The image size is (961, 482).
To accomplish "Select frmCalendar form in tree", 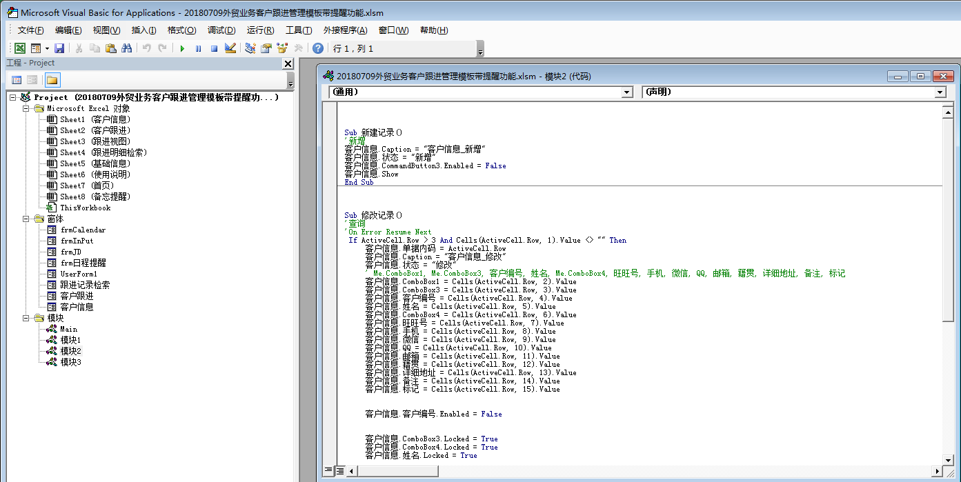I will tap(83, 230).
